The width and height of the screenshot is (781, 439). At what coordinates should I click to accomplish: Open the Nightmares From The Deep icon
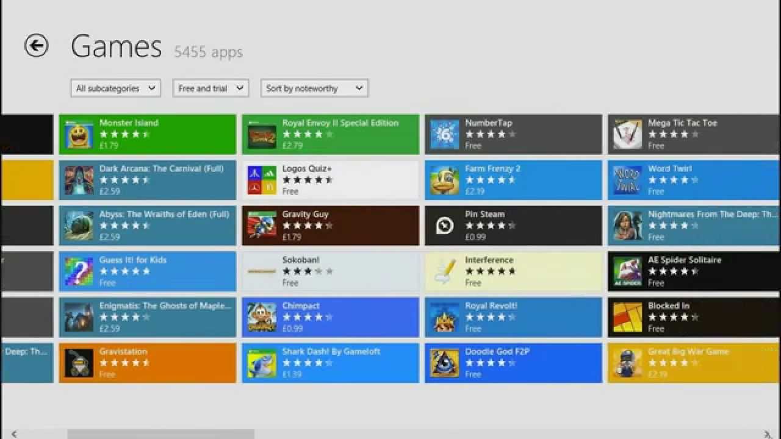click(628, 226)
